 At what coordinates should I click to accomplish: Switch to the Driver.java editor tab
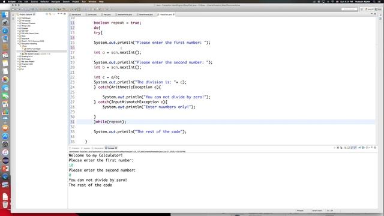click(x=91, y=14)
